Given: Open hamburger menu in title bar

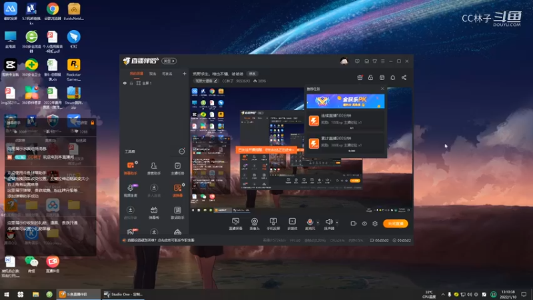Looking at the screenshot, I should [382, 61].
